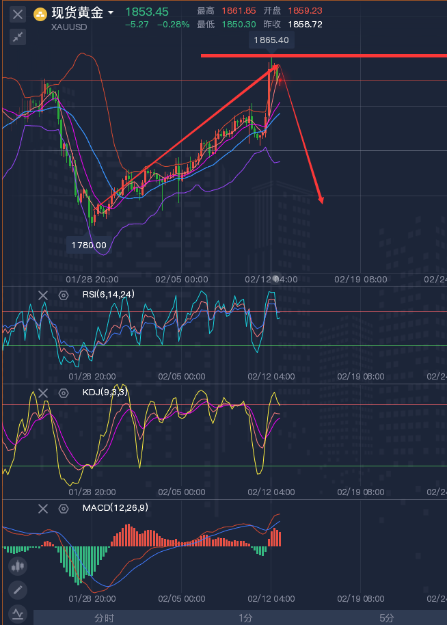Open RSI indicator settings hexagon icon

pos(64,295)
